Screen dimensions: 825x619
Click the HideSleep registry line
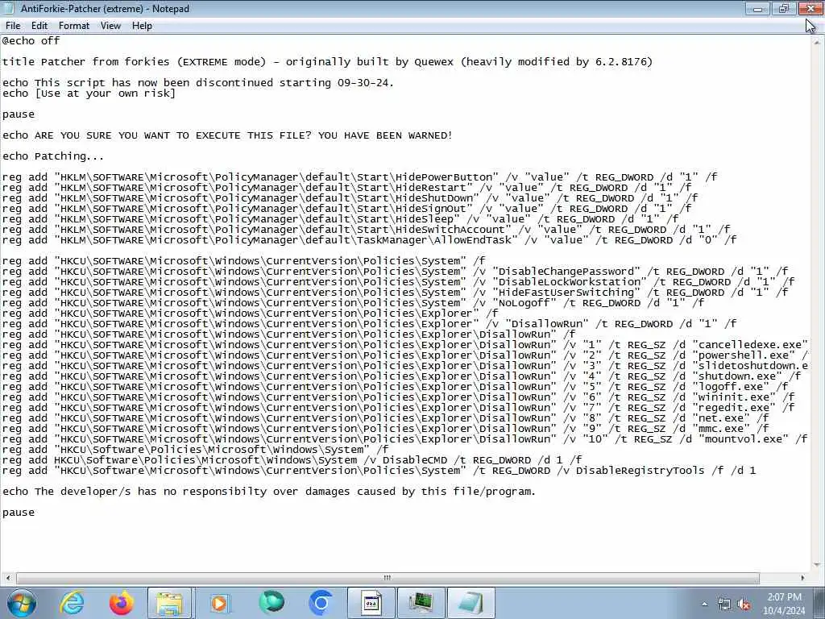341,219
